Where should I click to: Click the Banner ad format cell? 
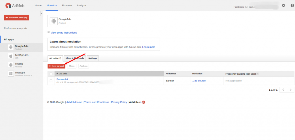pos(170,81)
